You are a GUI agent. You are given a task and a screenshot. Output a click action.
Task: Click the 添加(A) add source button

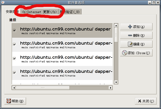tap(136, 27)
